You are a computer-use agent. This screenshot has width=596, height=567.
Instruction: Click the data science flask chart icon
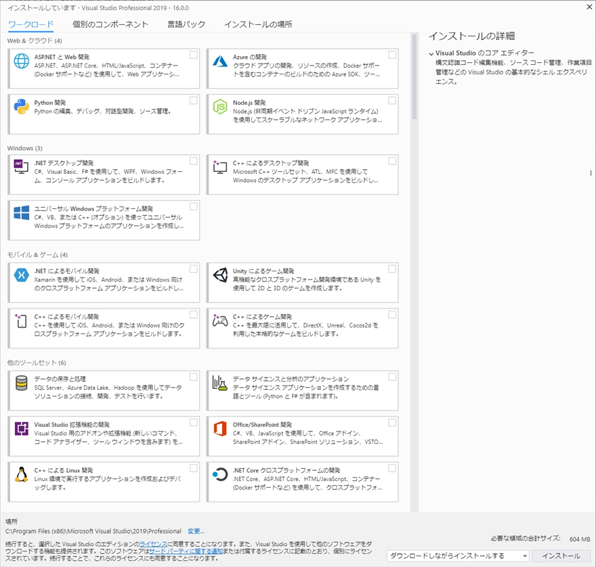coord(219,383)
